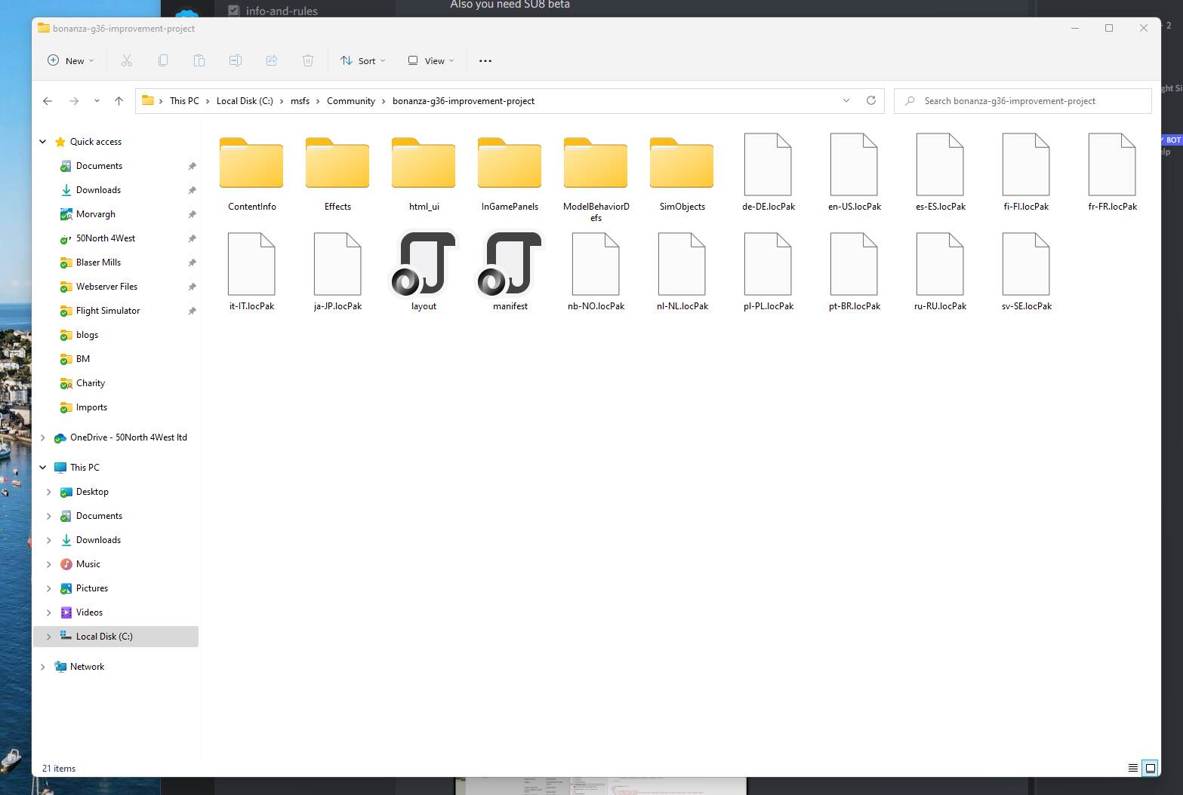Go up one folder level

pos(119,100)
